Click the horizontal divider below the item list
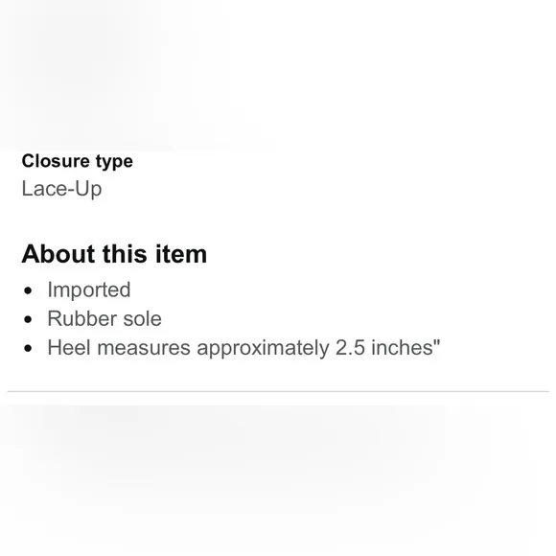The height and width of the screenshot is (556, 556). (278, 391)
